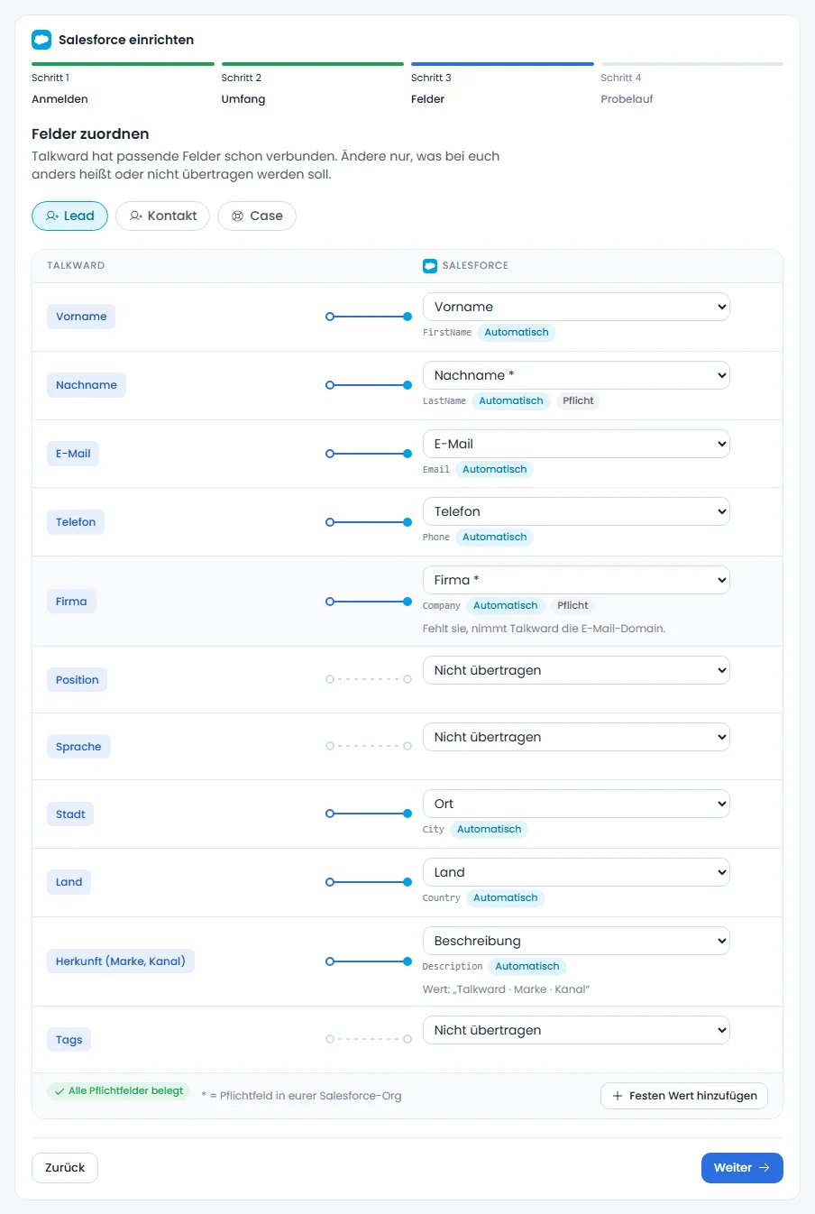Click the checkmark icon beside Alle Pflichtfelder belegt
Image resolution: width=815 pixels, height=1214 pixels.
pyautogui.click(x=60, y=1091)
